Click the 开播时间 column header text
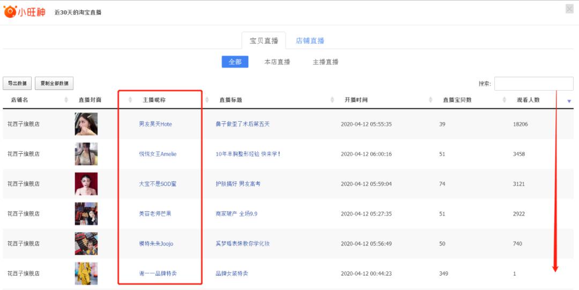The width and height of the screenshot is (579, 290). coord(356,100)
